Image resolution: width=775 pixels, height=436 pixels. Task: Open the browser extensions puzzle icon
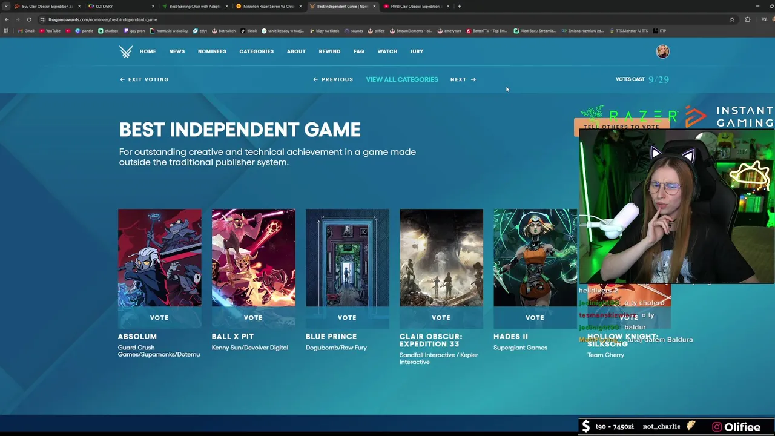pyautogui.click(x=747, y=19)
